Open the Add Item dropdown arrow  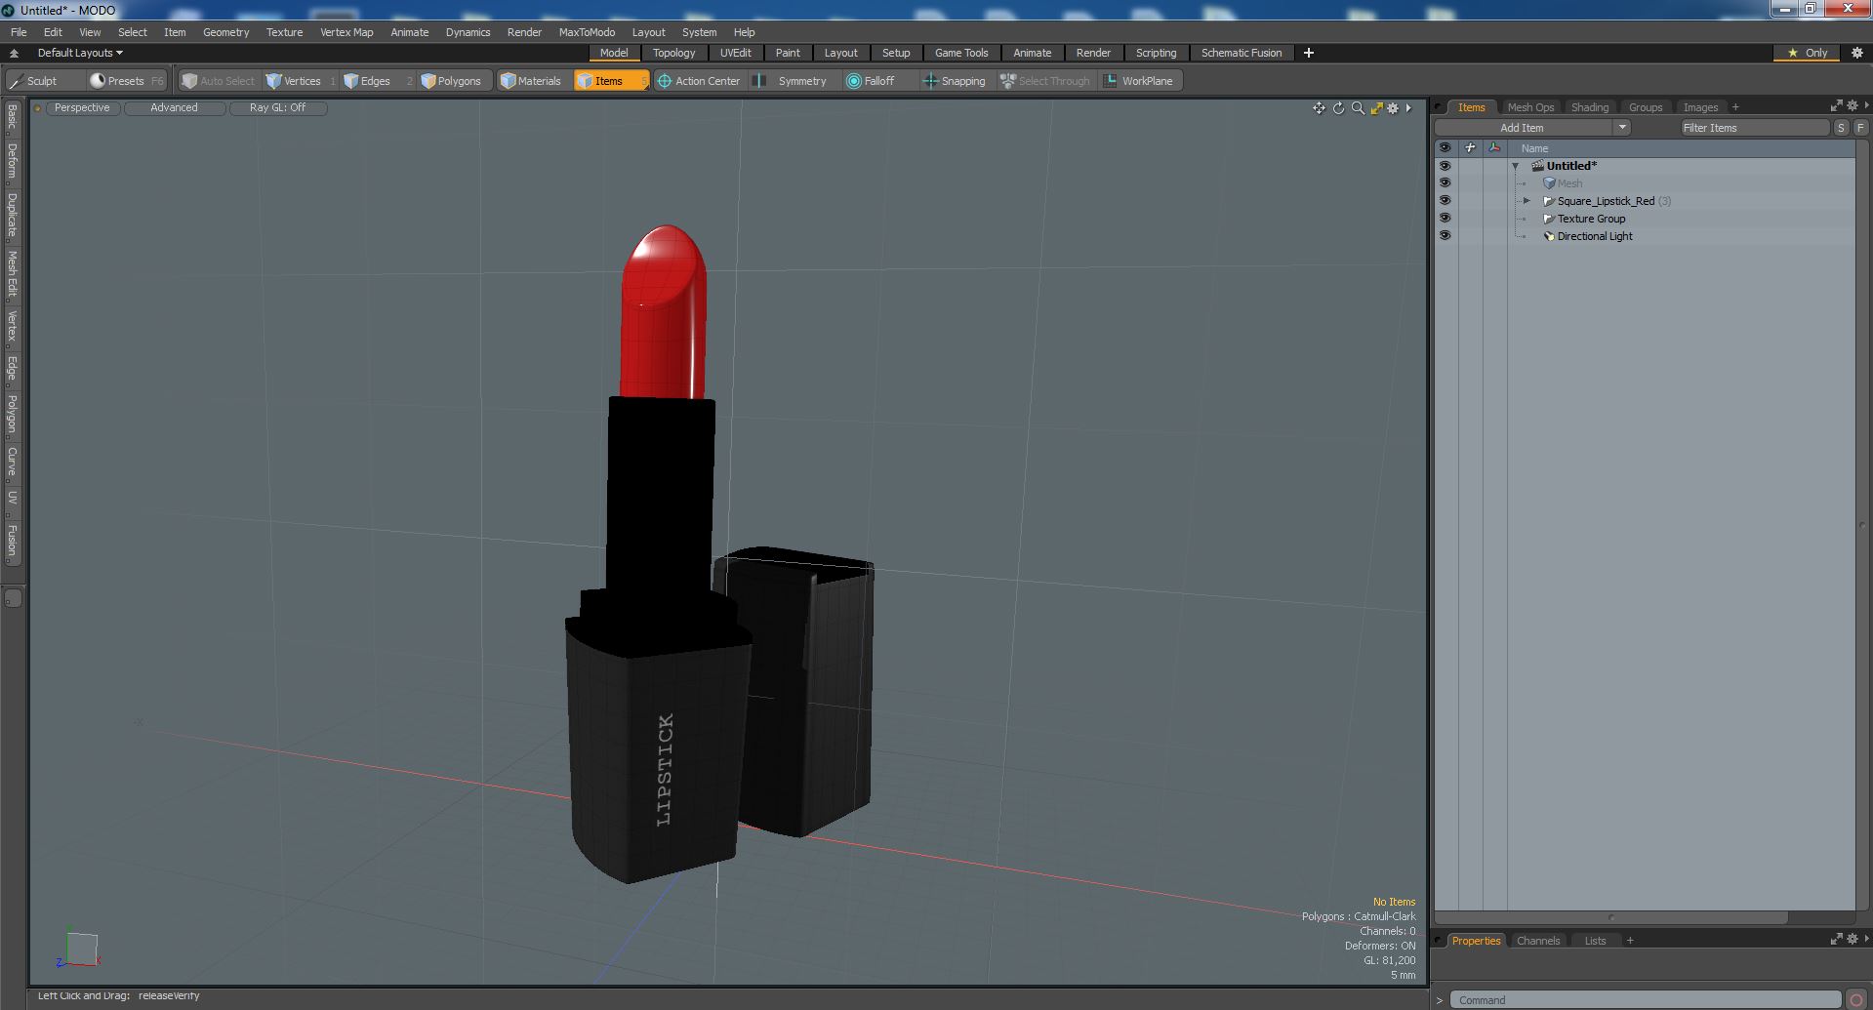click(1622, 128)
